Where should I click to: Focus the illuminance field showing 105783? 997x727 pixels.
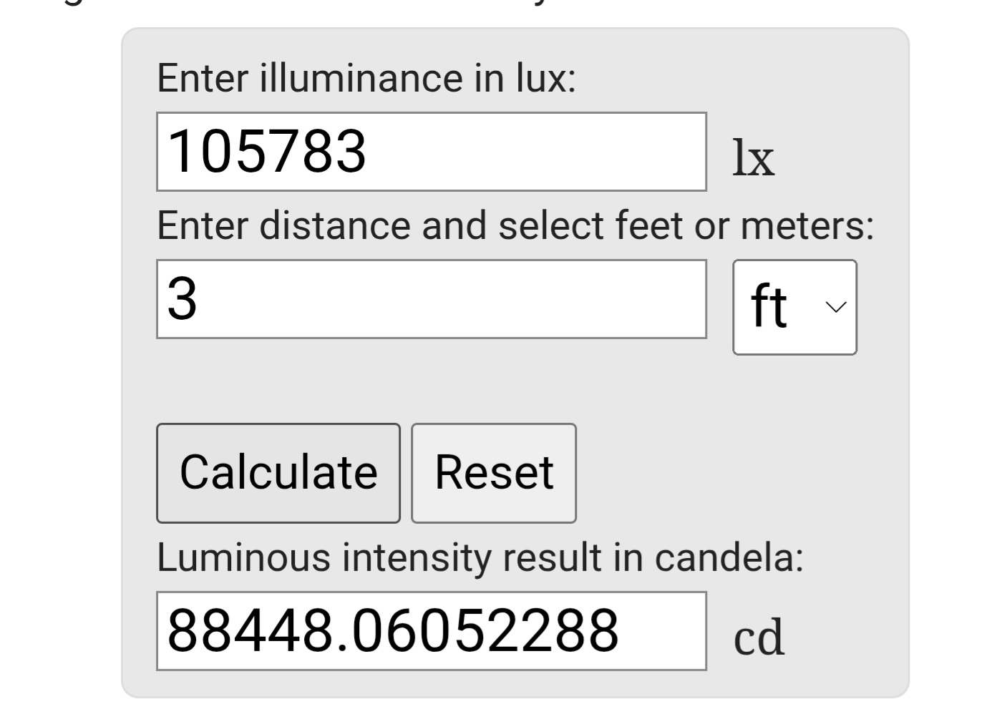coord(432,152)
